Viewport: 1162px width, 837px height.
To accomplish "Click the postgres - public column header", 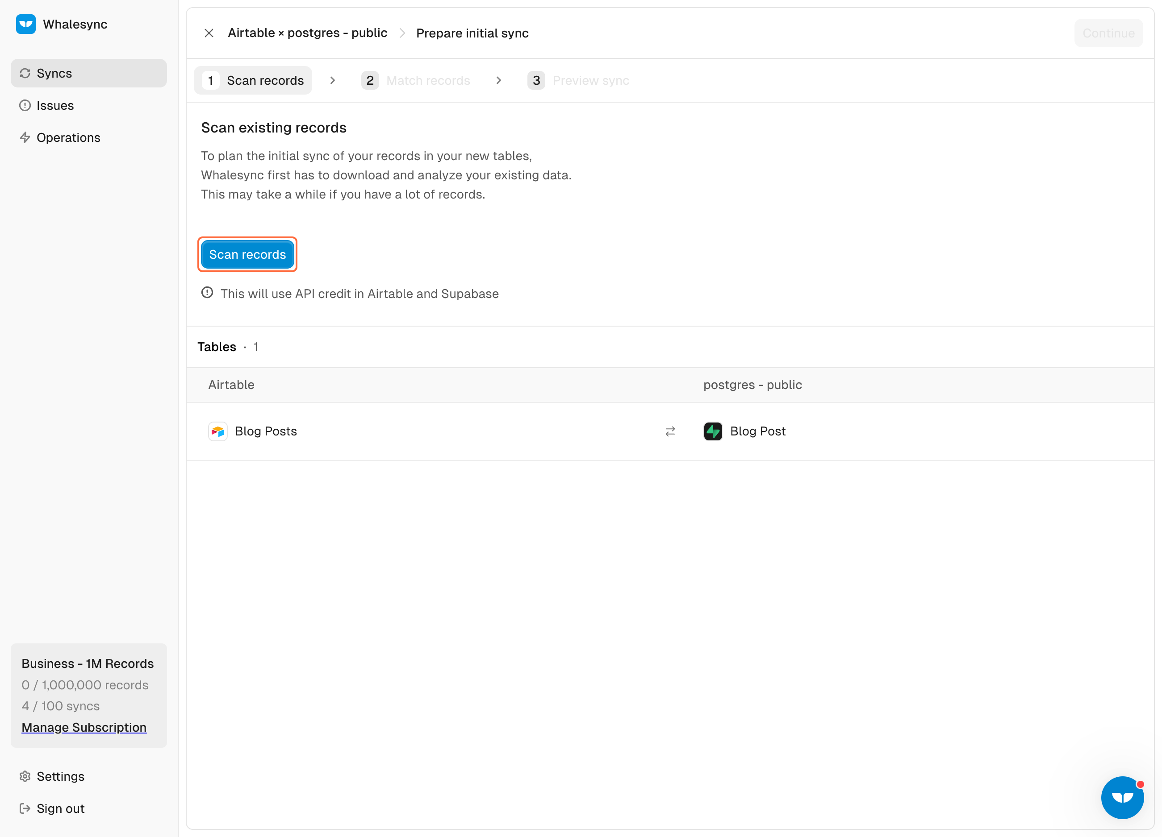I will (752, 385).
